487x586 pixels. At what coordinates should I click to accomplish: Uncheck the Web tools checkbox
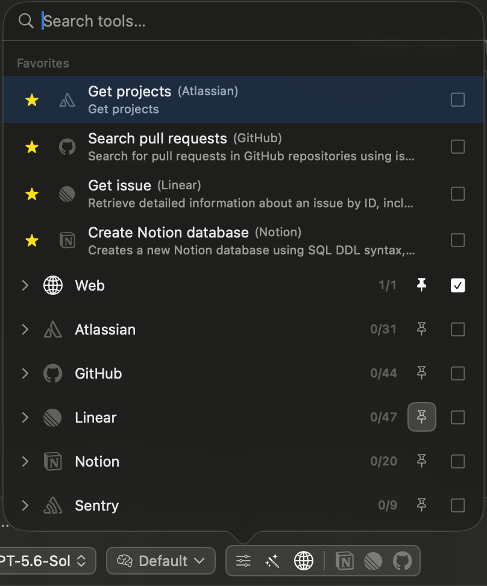pyautogui.click(x=458, y=286)
